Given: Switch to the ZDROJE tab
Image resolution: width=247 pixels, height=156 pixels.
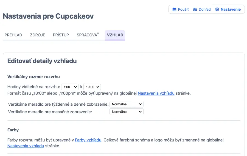Looking at the screenshot, I should (38, 35).
